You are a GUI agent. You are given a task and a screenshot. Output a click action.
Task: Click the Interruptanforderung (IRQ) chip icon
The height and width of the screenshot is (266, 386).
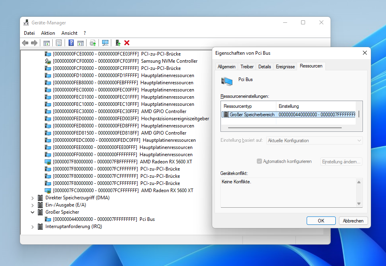[40, 226]
